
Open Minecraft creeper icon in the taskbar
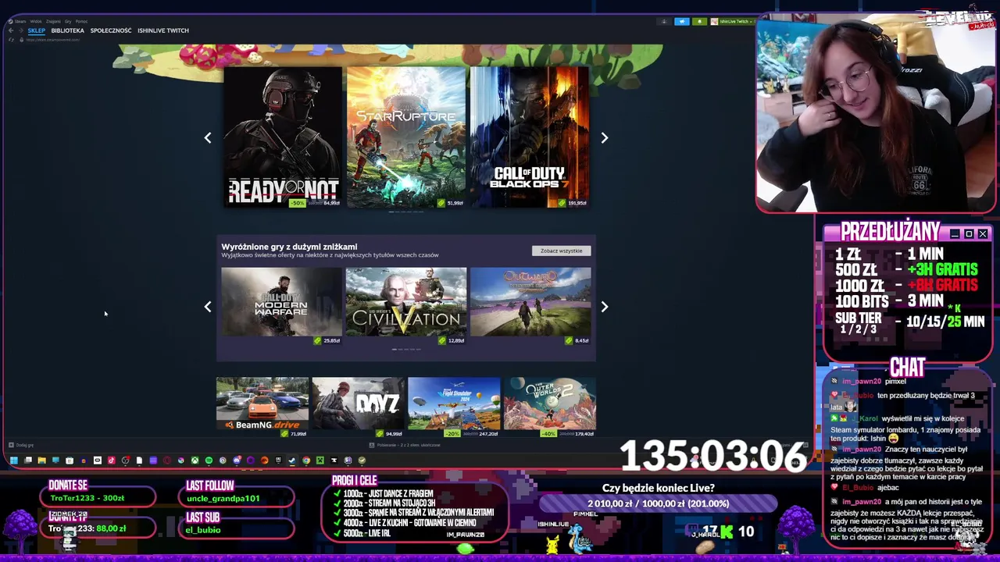point(320,461)
